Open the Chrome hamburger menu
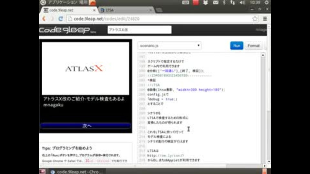This screenshot has width=310, height=174. point(265,19)
